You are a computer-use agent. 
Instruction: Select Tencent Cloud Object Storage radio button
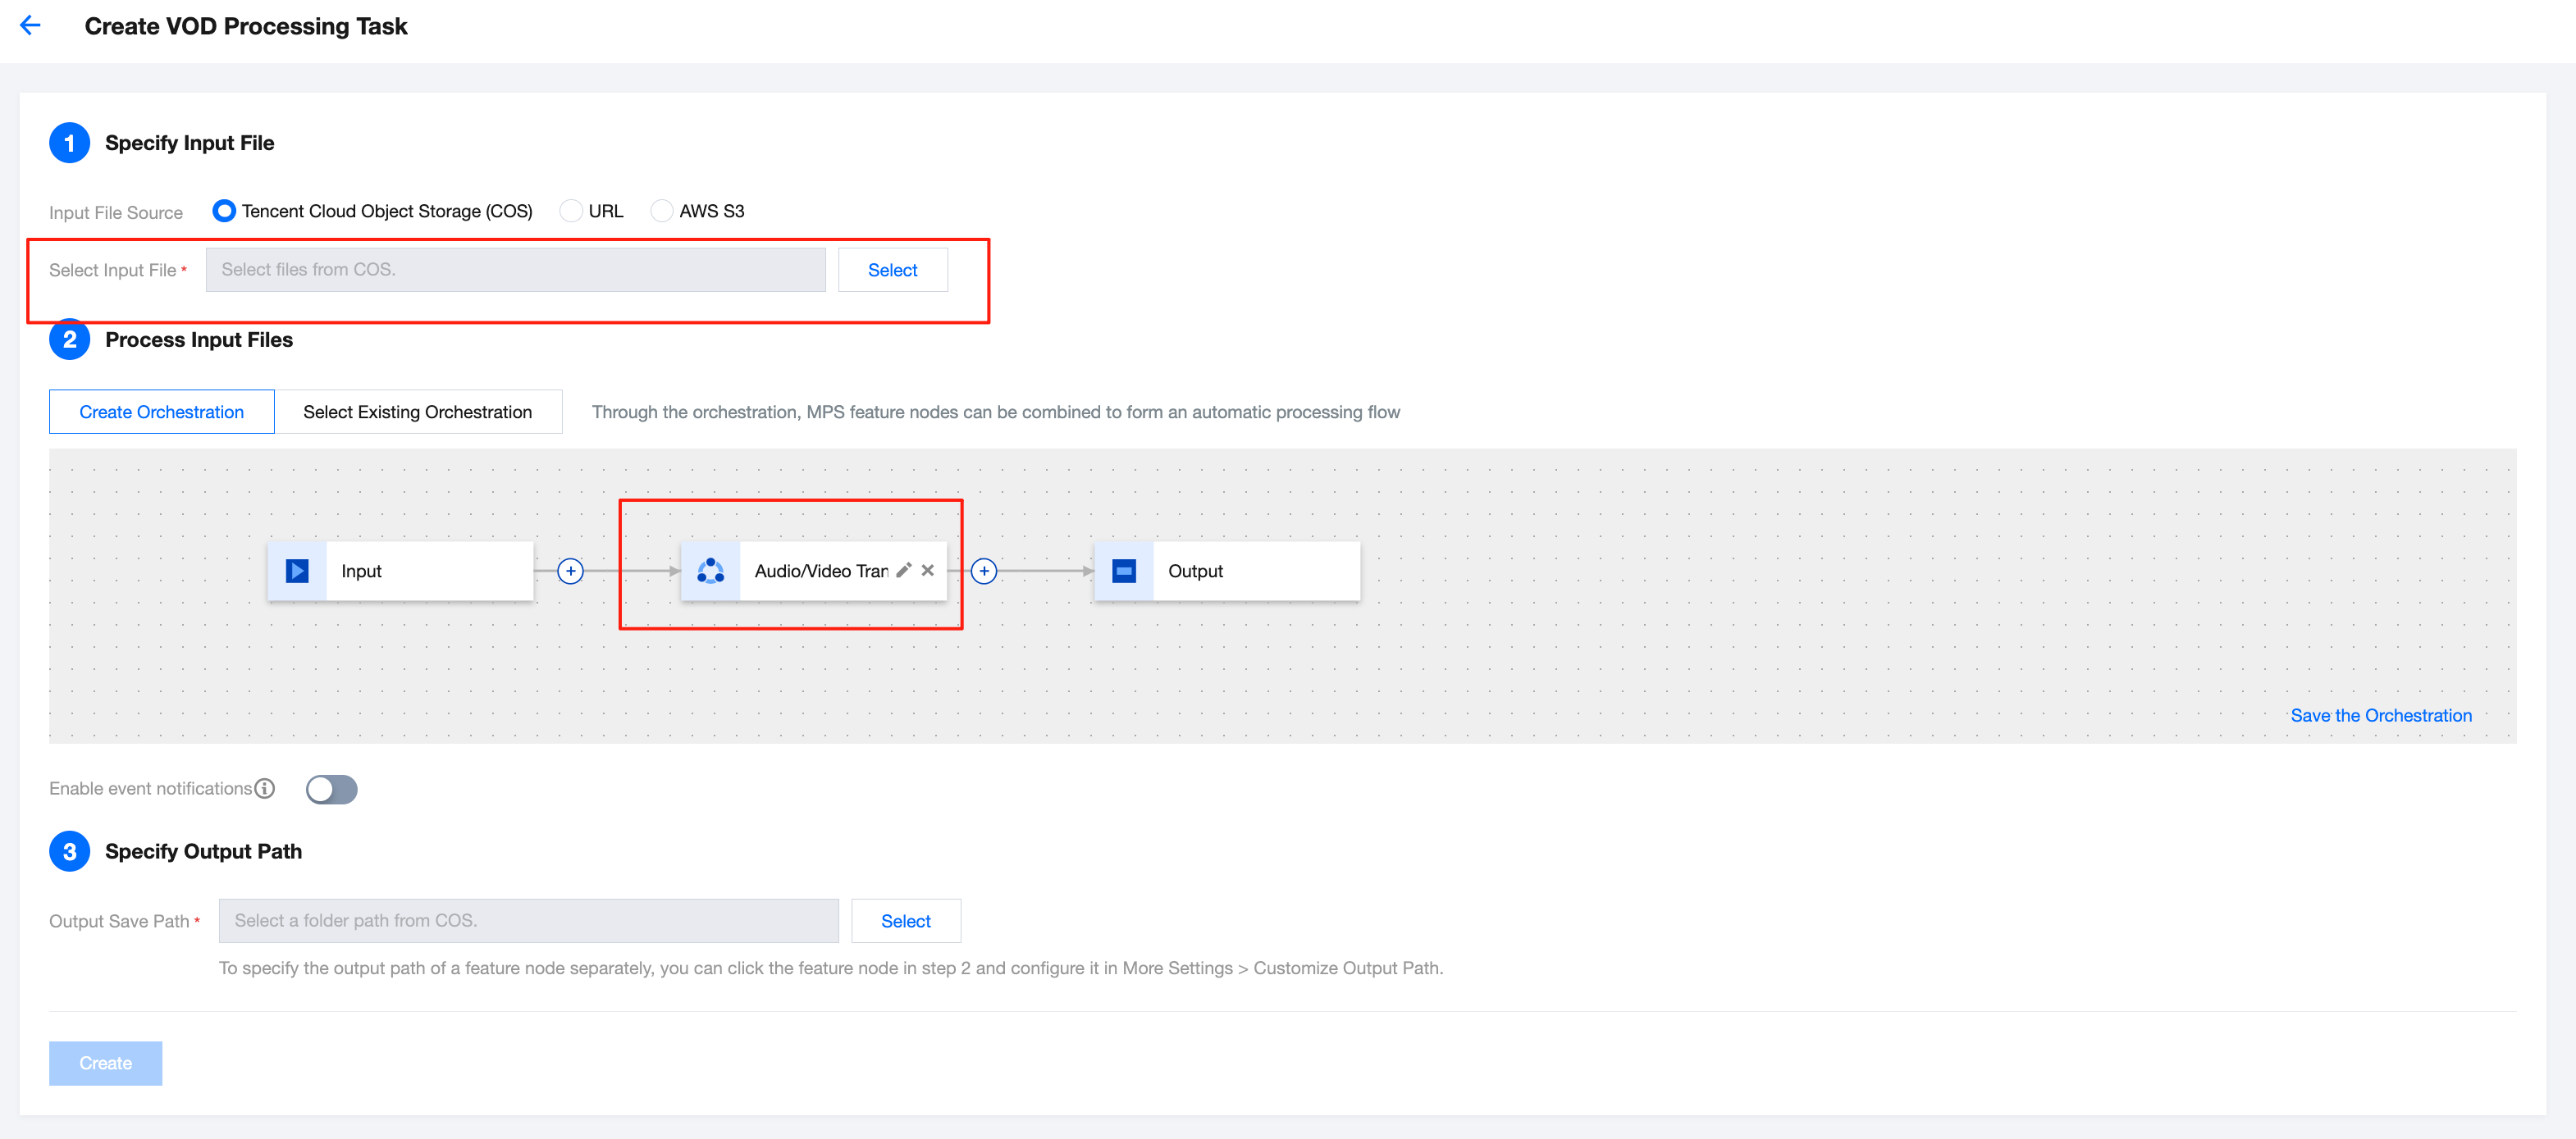tap(224, 211)
